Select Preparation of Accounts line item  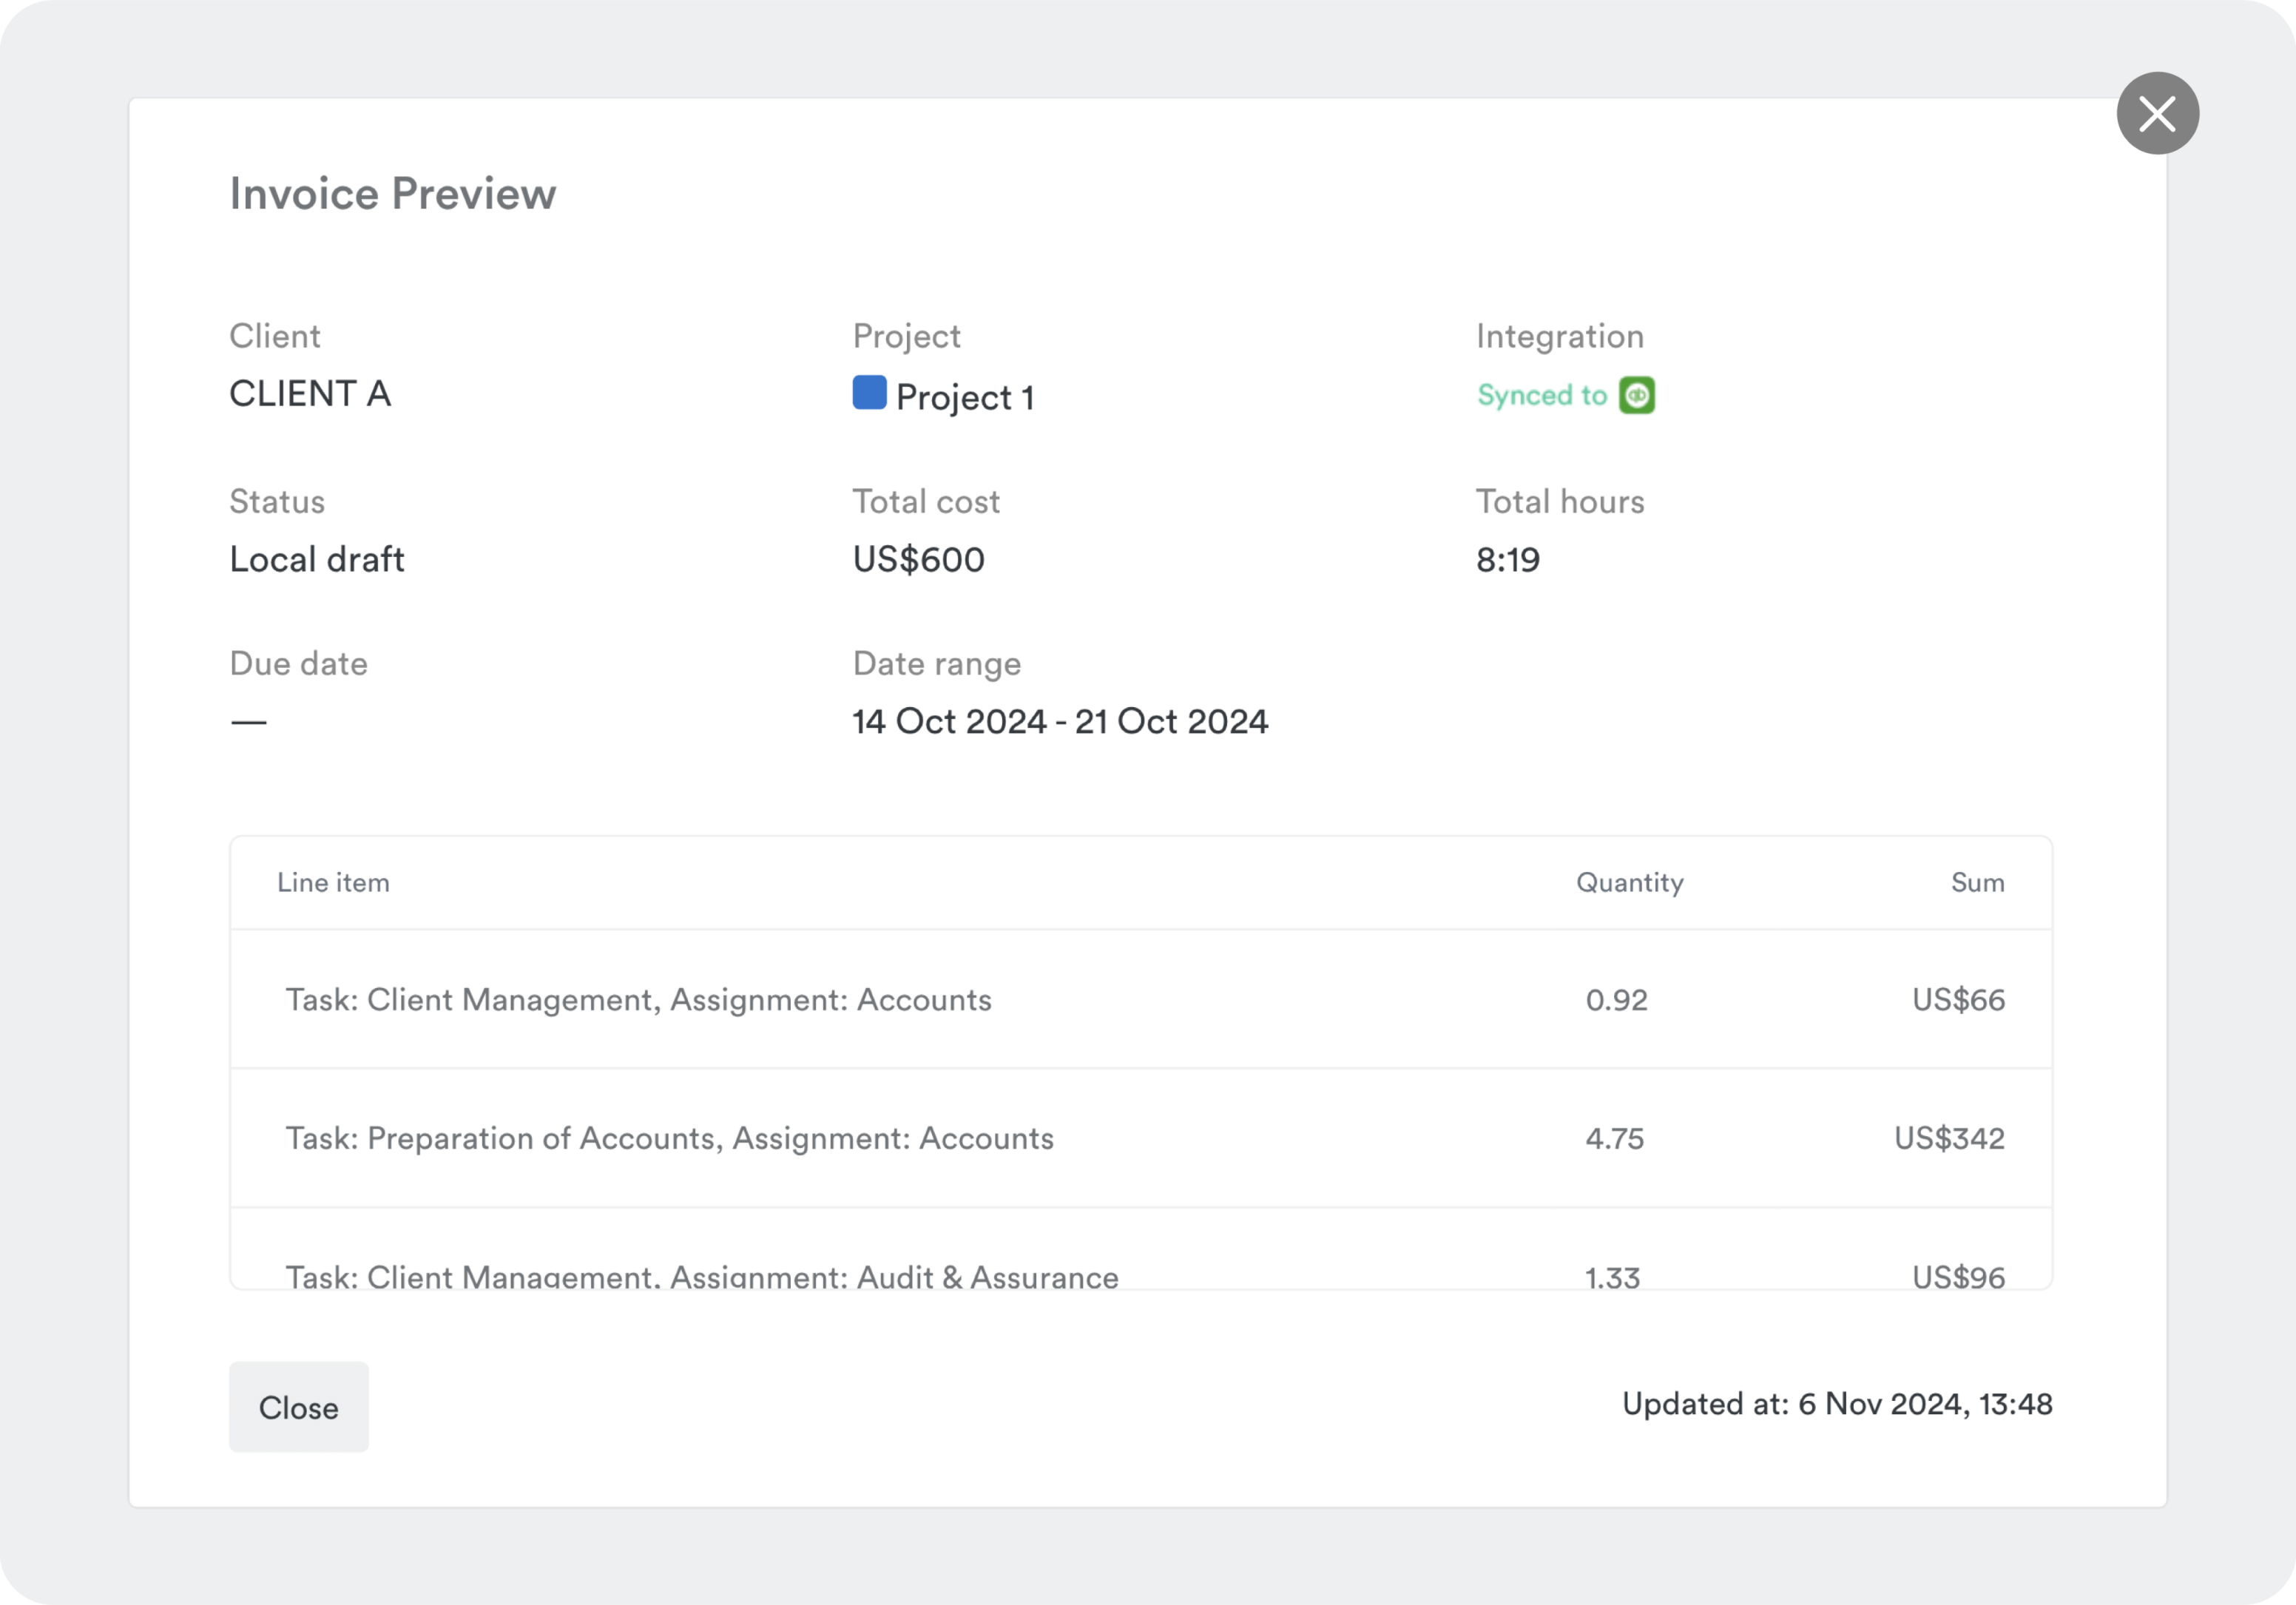click(669, 1138)
